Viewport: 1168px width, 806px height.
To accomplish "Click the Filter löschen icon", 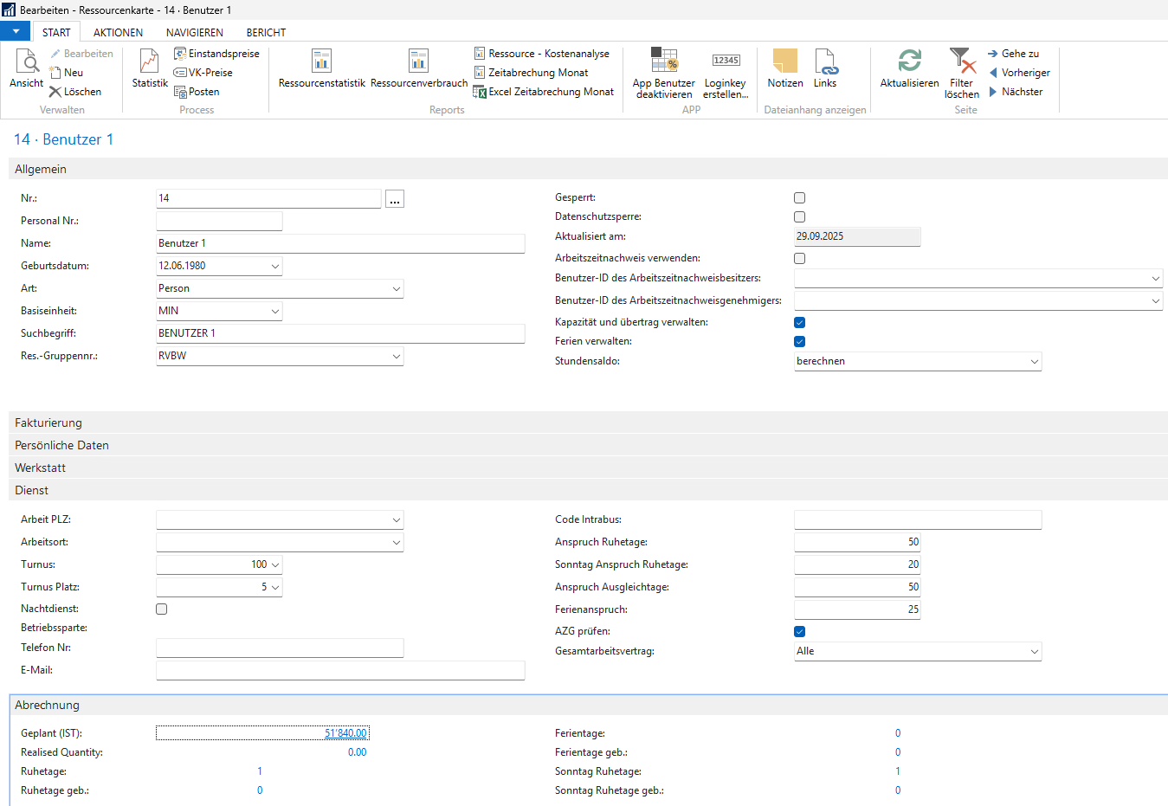I will tap(961, 62).
